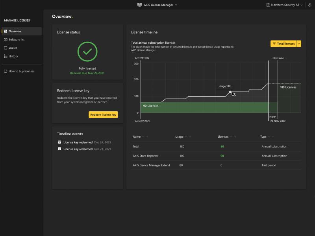Sort by the Name column arrow
This screenshot has width=315, height=236.
point(147,136)
